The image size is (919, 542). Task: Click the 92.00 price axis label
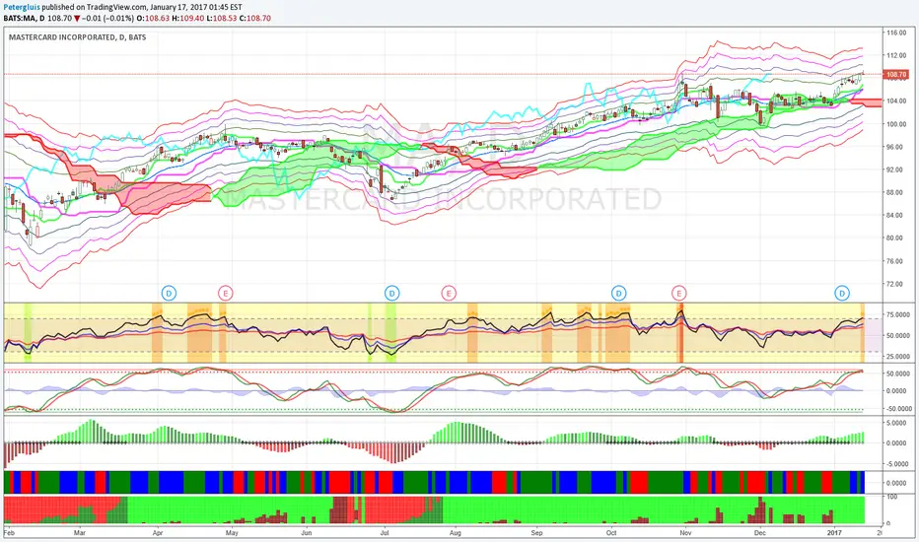(896, 169)
